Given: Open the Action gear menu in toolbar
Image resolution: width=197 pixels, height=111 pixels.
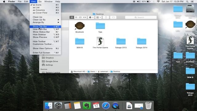Looking at the screenshot, I should tap(91, 17).
